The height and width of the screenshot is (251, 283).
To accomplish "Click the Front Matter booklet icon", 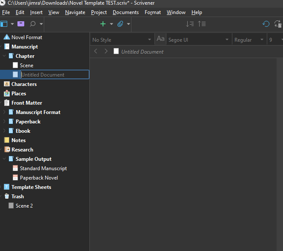I will tap(7, 103).
